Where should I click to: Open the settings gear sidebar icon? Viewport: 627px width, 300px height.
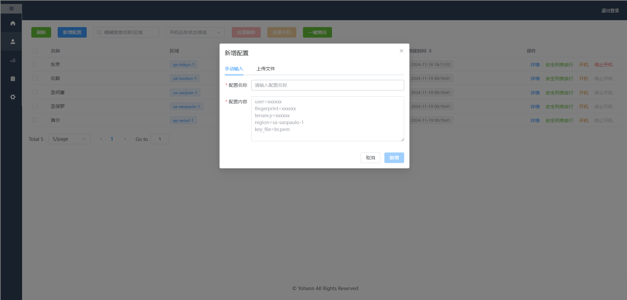13,97
